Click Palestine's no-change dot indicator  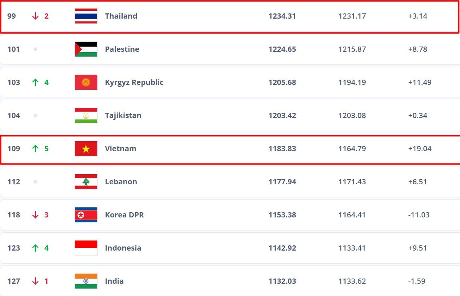click(35, 49)
